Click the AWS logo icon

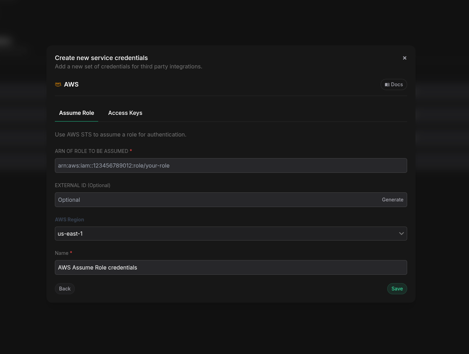(58, 84)
